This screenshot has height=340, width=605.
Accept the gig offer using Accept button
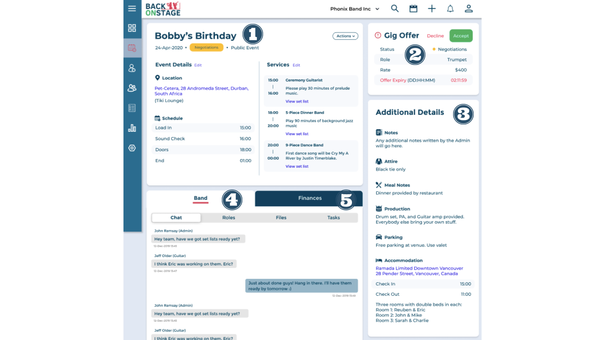click(461, 36)
